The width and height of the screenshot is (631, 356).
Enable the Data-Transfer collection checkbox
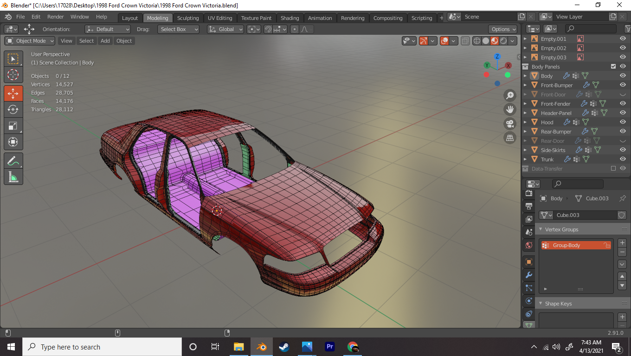tap(613, 169)
